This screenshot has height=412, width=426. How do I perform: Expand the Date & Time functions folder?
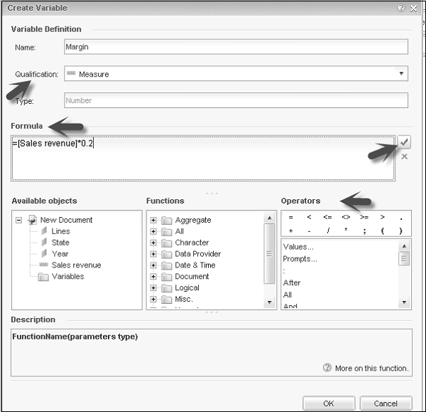(x=153, y=265)
